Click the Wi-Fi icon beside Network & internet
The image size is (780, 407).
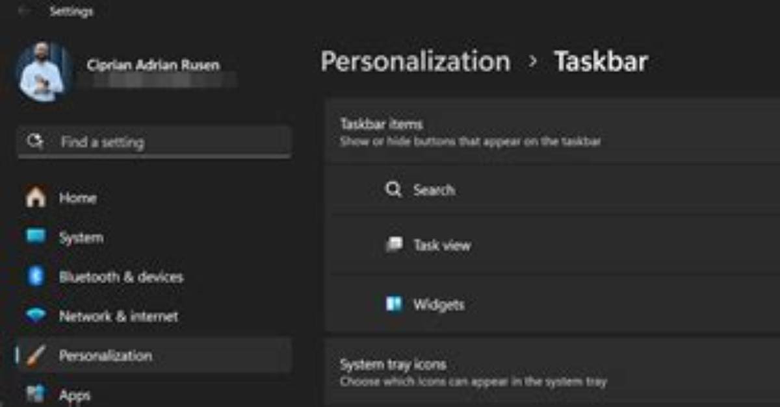(x=36, y=316)
